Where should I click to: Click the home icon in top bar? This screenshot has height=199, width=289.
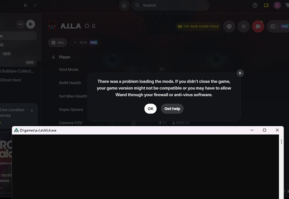pyautogui.click(x=124, y=5)
